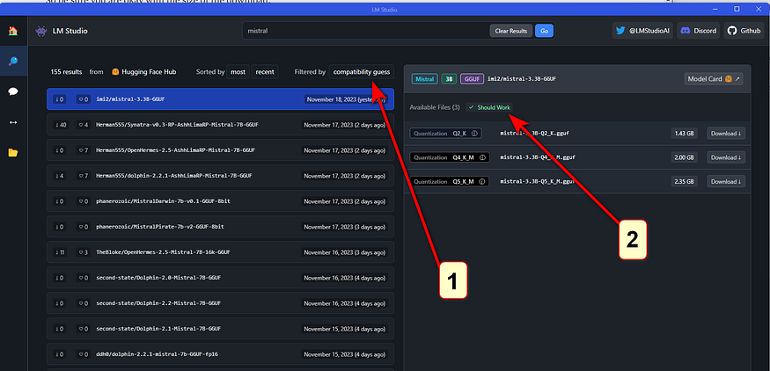Click the Hugging Face Hub source label
The height and width of the screenshot is (371, 770).
point(144,71)
